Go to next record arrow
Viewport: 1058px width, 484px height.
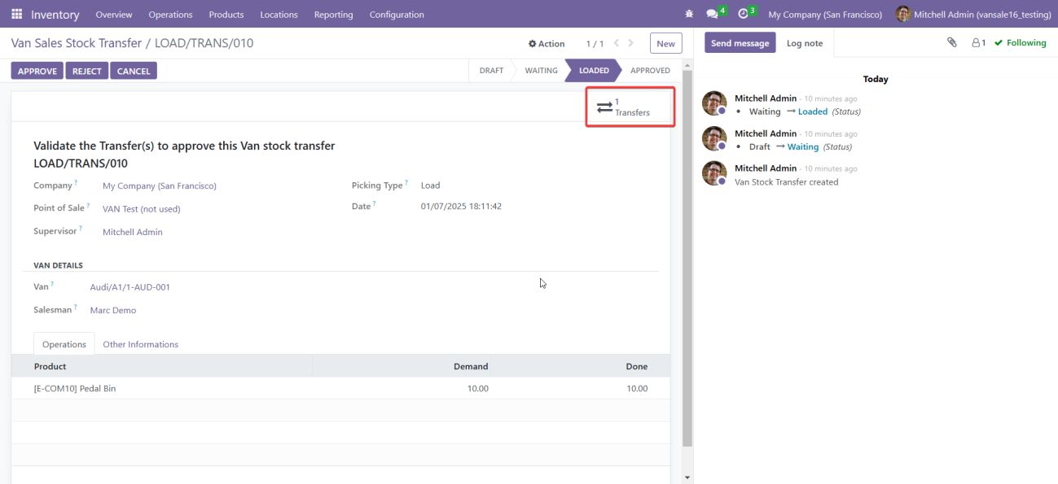632,43
